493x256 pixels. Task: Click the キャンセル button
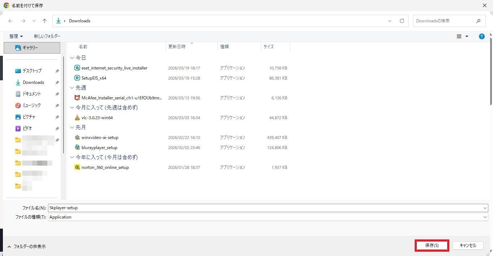(468, 246)
